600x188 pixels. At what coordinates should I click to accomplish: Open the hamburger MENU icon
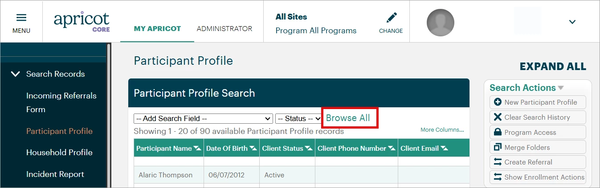tap(21, 18)
